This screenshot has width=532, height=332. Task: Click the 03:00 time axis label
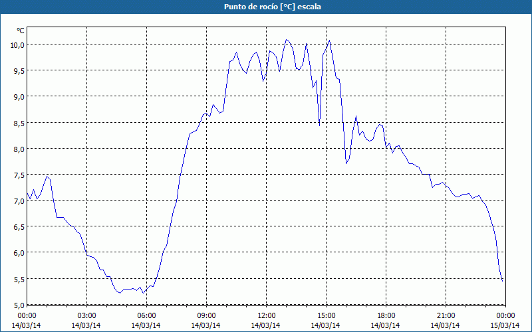point(87,315)
